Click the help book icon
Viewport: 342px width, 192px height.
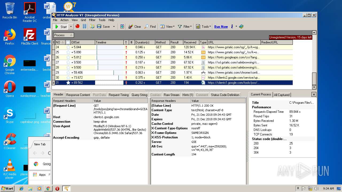pyautogui.click(x=241, y=26)
